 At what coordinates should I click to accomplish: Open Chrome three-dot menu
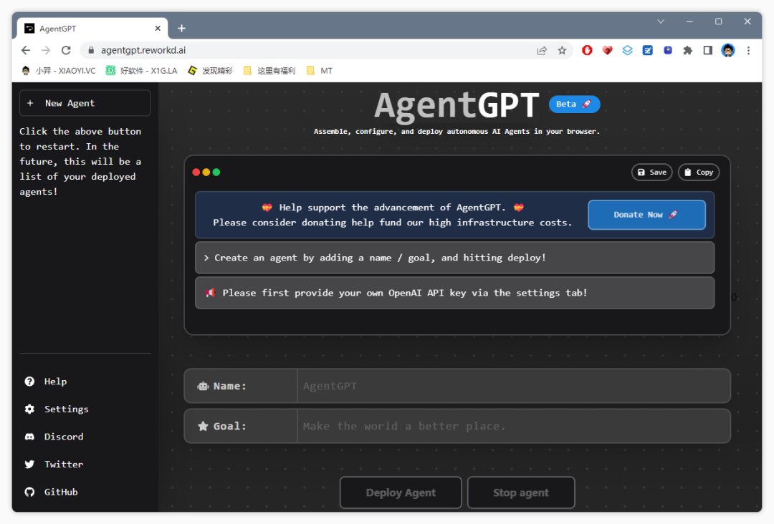pyautogui.click(x=748, y=50)
